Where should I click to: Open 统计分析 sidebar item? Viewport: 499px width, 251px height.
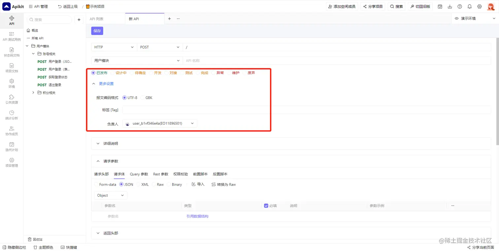coord(12,115)
